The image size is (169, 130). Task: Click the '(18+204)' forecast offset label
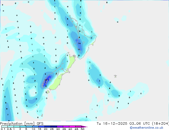click(160, 124)
